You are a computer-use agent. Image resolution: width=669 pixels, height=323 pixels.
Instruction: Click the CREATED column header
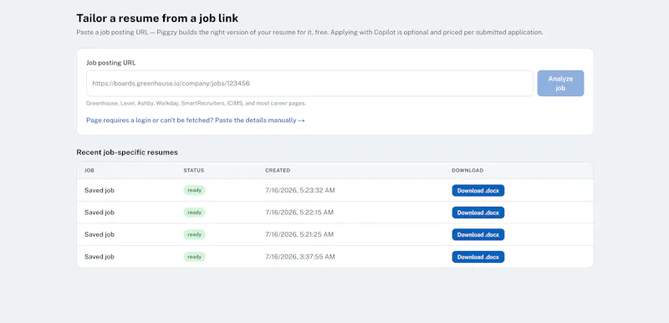[x=278, y=170]
